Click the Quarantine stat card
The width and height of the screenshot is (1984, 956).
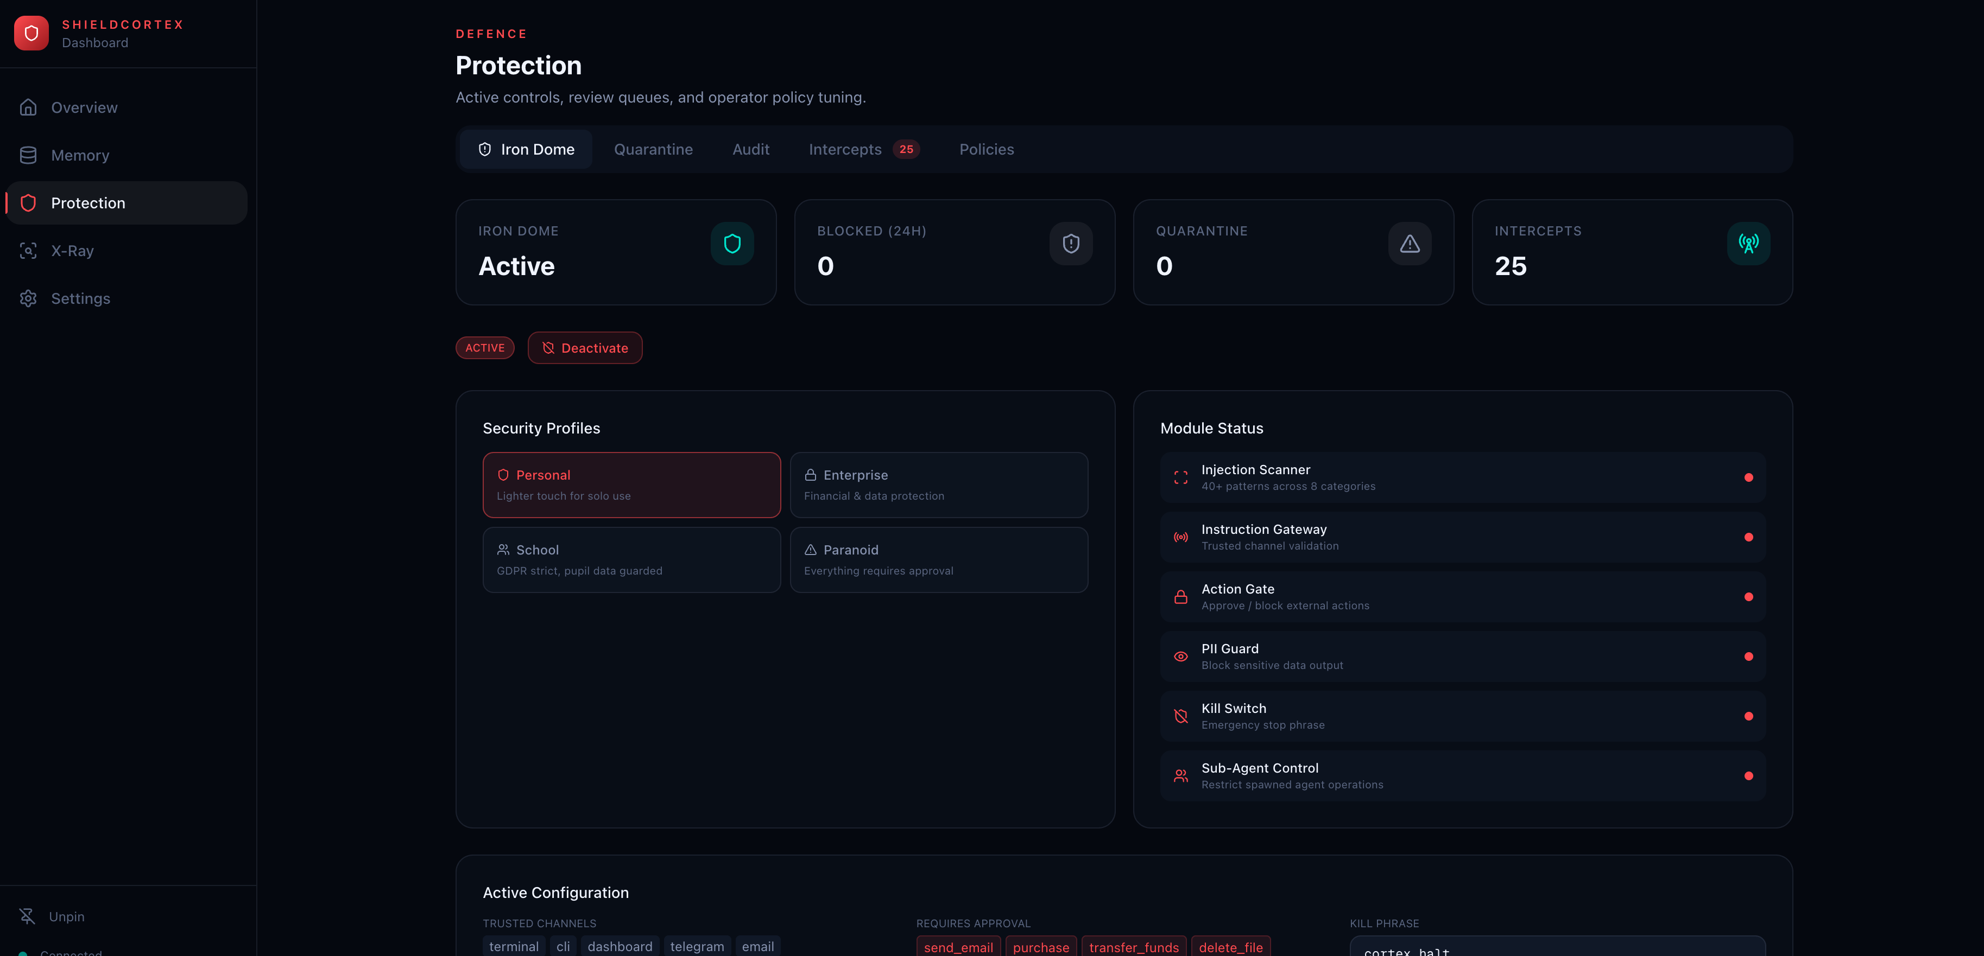(1294, 252)
